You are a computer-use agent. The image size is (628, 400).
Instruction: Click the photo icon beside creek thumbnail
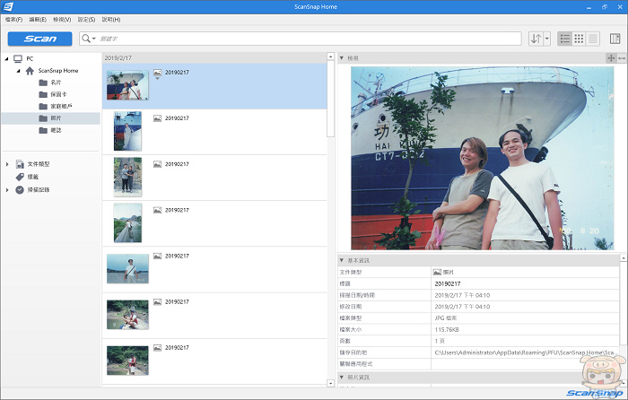(157, 302)
